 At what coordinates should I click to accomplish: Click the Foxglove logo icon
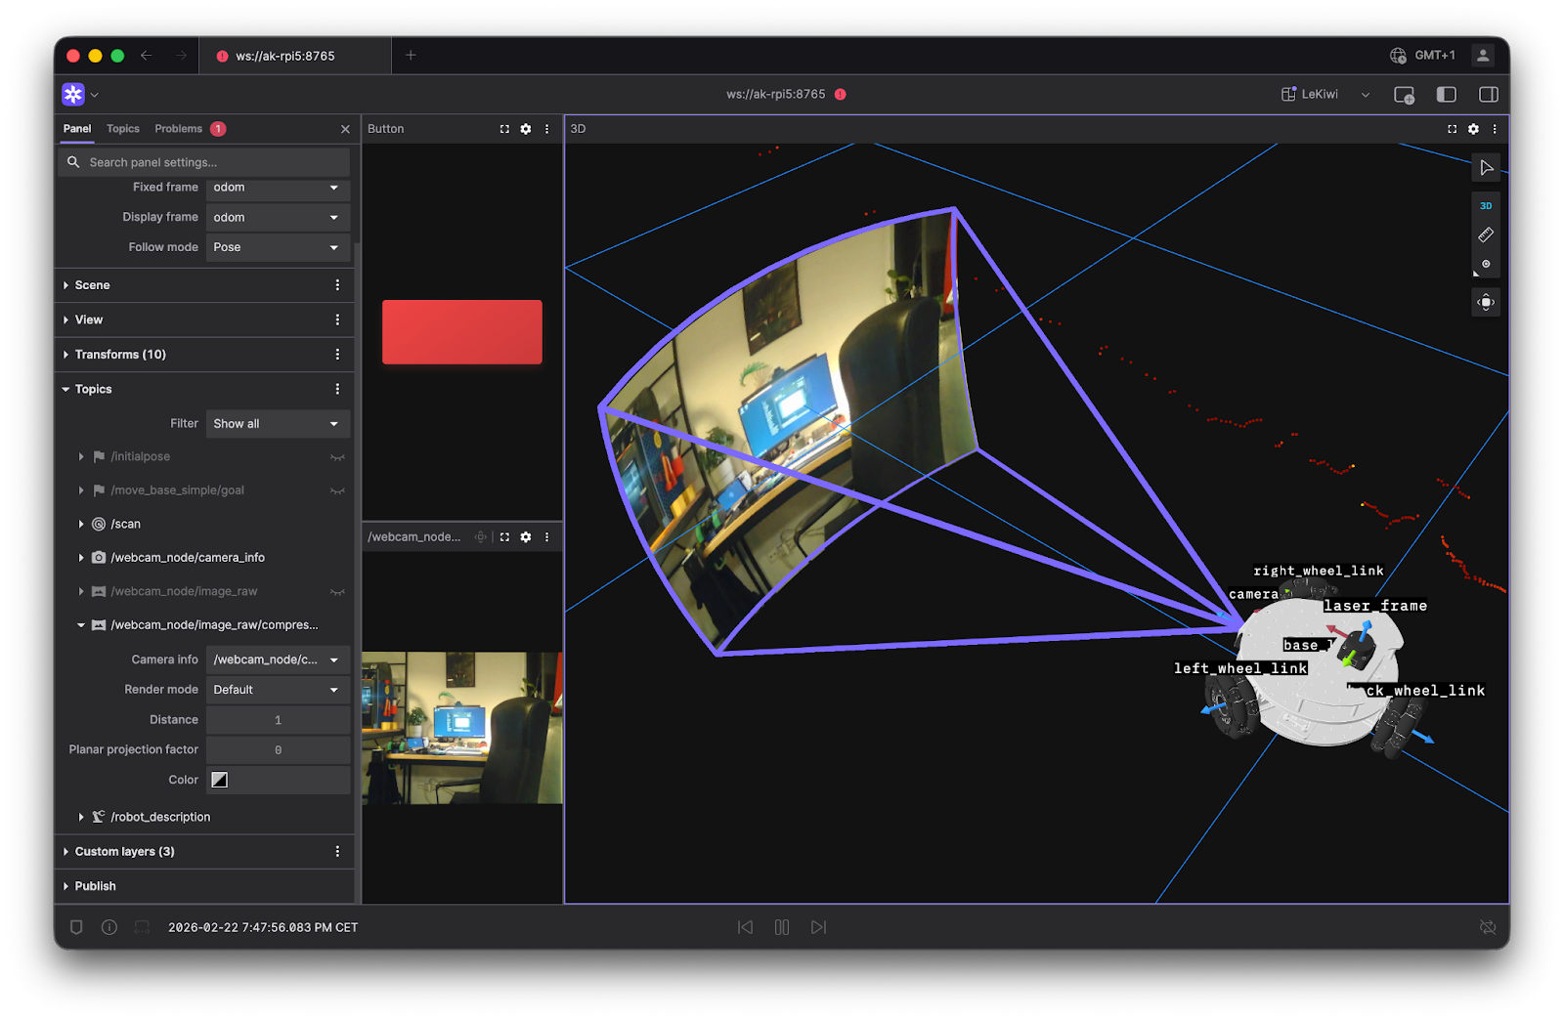pos(73,94)
